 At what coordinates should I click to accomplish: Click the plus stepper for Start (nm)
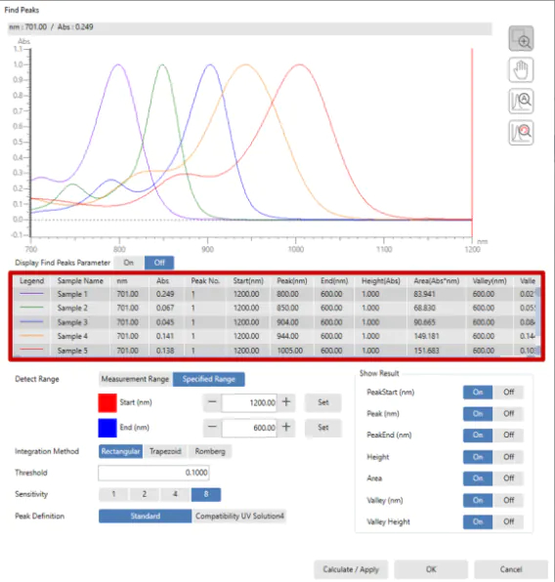tap(286, 402)
